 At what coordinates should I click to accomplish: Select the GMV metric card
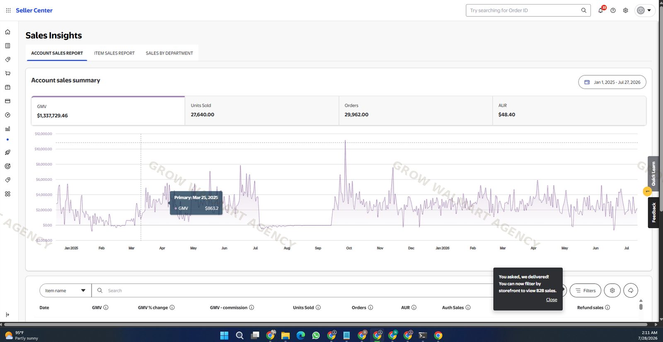point(108,111)
